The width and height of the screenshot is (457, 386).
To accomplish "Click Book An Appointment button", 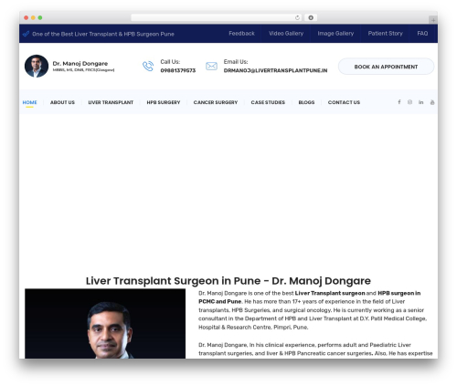I will tap(386, 67).
